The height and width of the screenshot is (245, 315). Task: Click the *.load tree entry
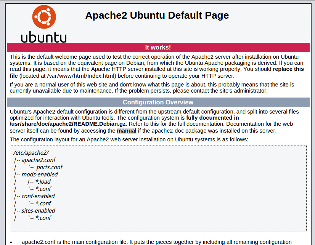tap(43, 182)
